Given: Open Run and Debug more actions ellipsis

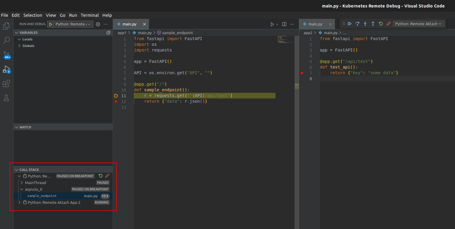Looking at the screenshot, I should (x=106, y=24).
